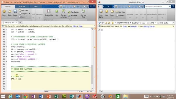Open Google Chrome from the taskbar
This screenshot has width=176, height=99.
[x=26, y=97]
